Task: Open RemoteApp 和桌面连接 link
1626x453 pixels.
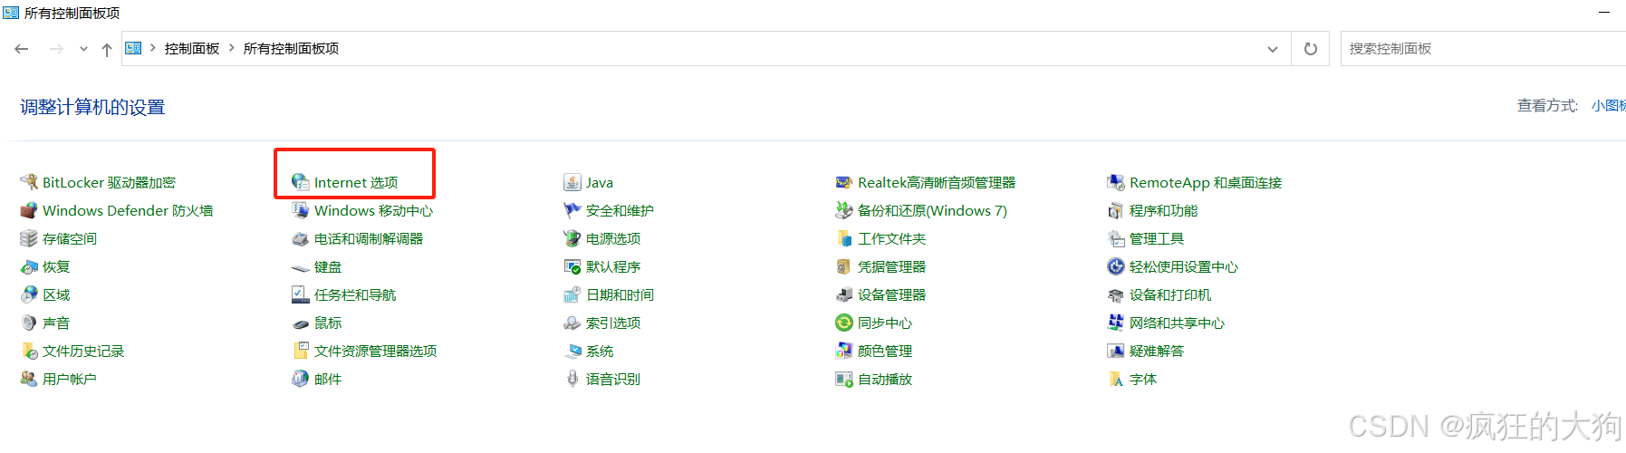Action: (1206, 182)
